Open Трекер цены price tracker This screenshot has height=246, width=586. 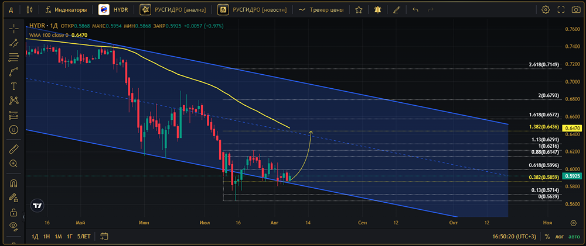[321, 10]
